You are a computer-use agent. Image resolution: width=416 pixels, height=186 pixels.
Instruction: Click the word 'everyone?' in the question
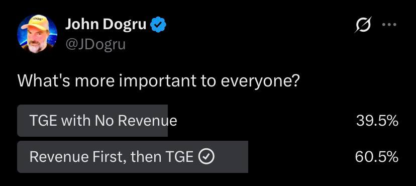(x=260, y=82)
